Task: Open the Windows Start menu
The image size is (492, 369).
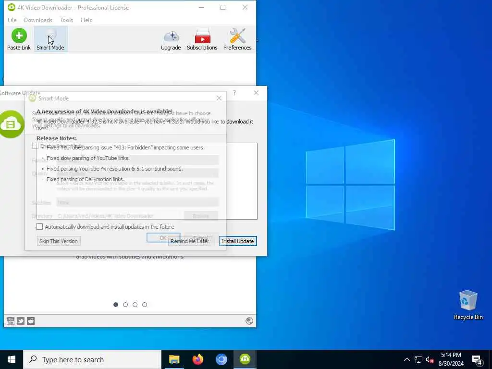Action: (x=12, y=359)
